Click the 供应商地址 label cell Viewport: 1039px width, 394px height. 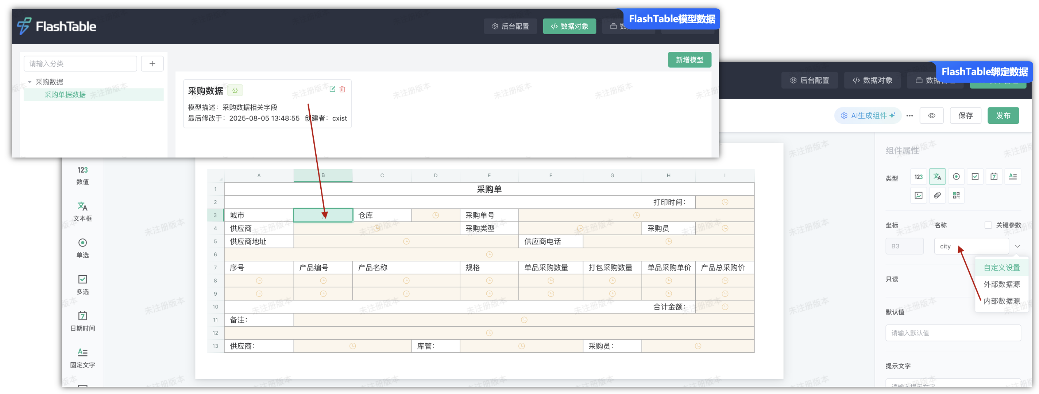259,241
